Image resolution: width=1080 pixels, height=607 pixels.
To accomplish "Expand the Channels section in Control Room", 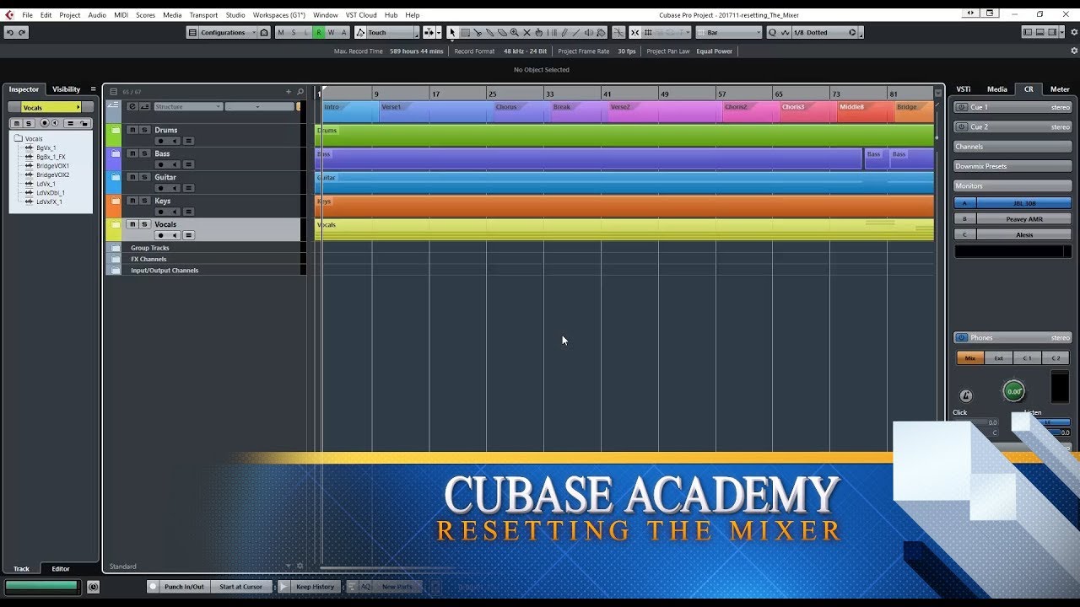I will [1012, 146].
